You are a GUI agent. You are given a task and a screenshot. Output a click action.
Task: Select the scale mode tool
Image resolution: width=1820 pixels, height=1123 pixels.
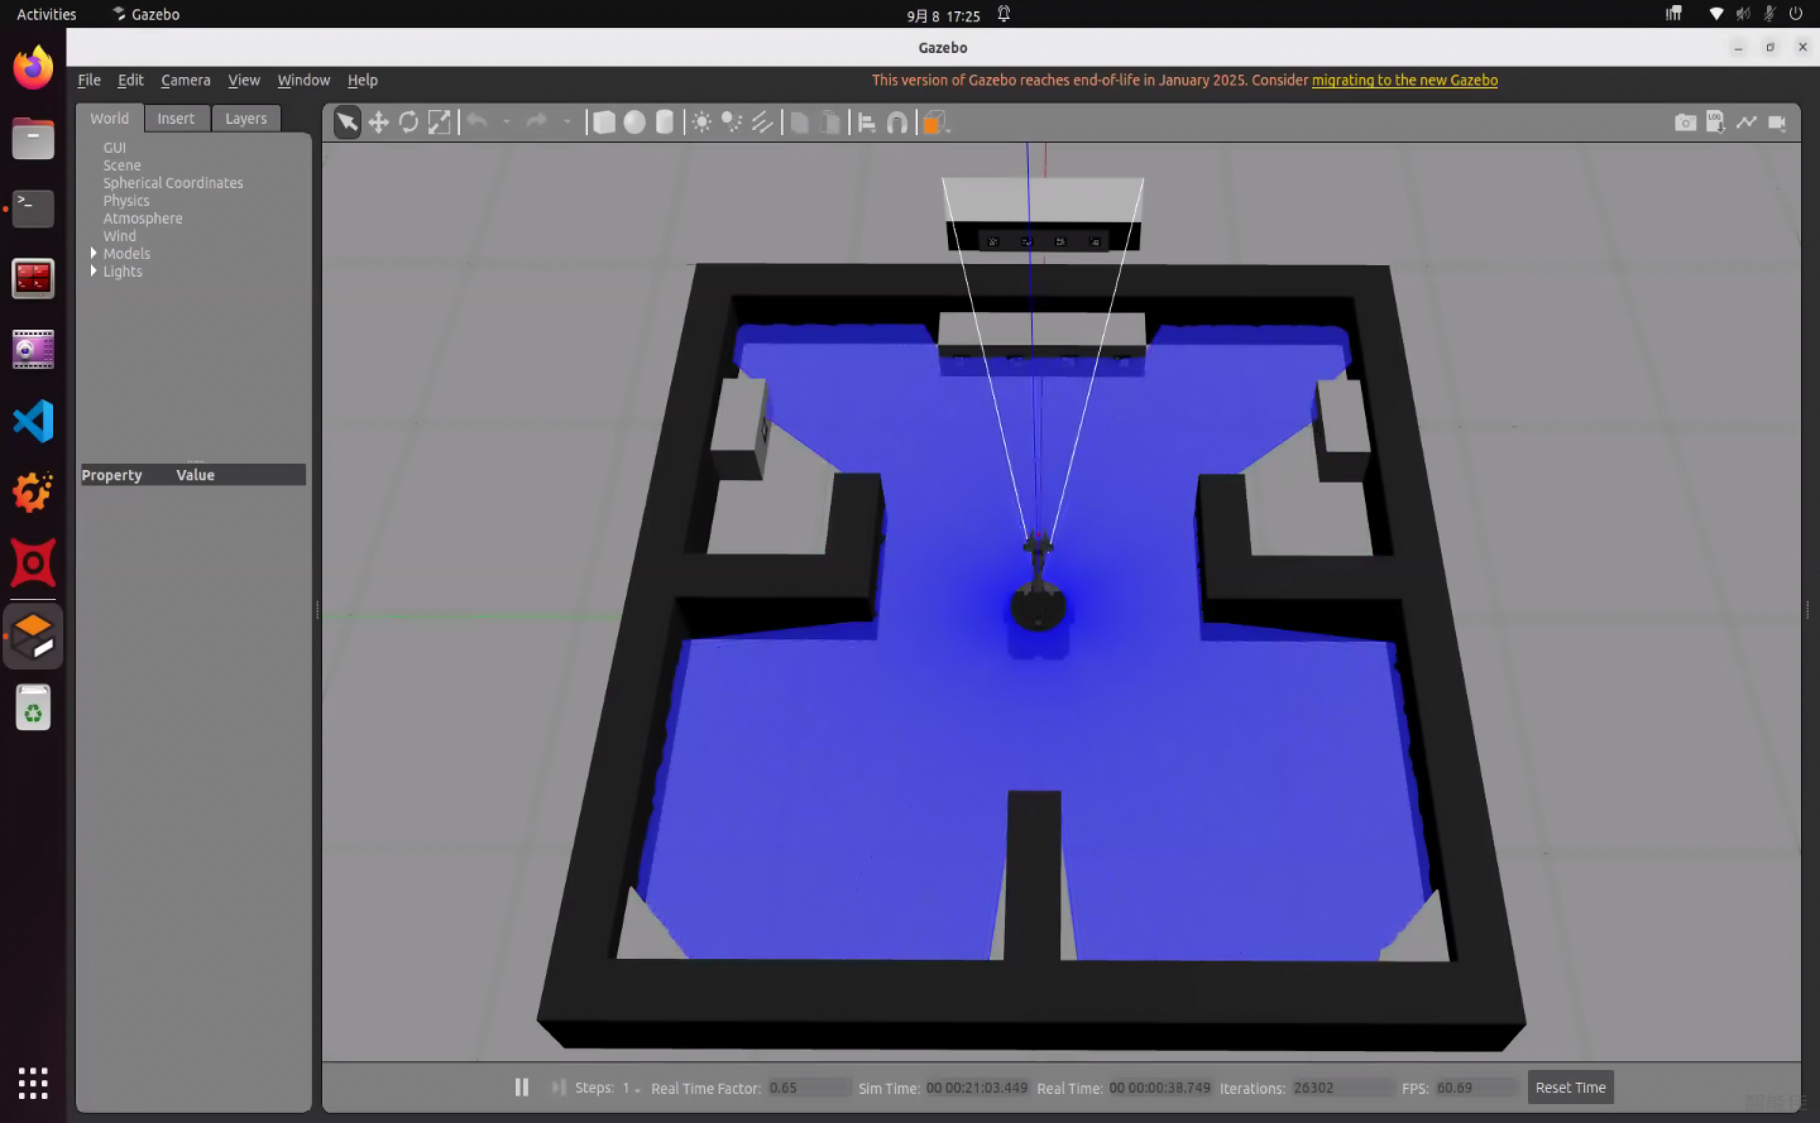(439, 123)
